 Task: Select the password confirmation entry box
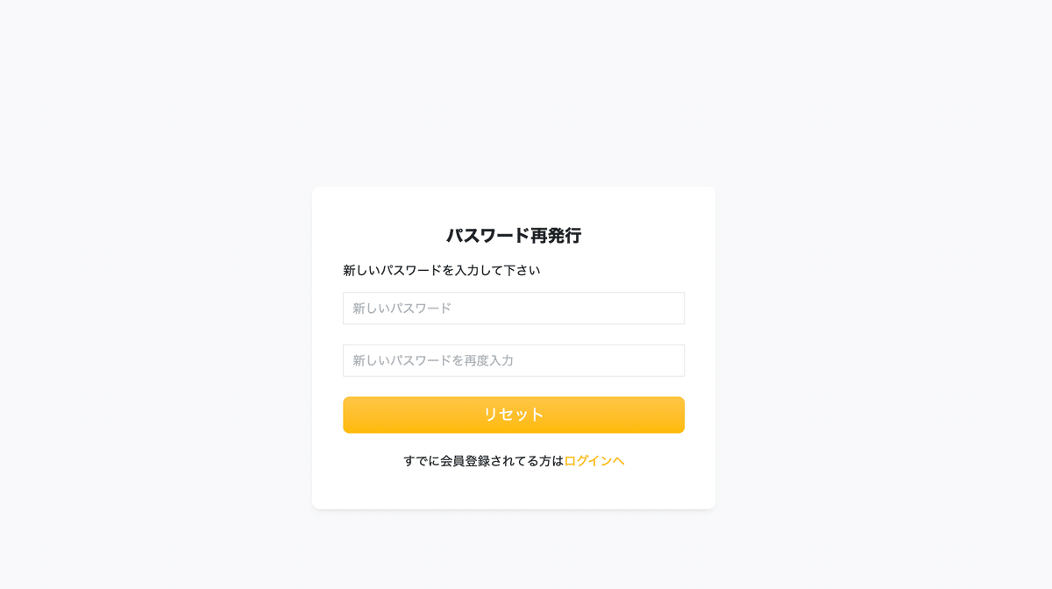click(514, 360)
